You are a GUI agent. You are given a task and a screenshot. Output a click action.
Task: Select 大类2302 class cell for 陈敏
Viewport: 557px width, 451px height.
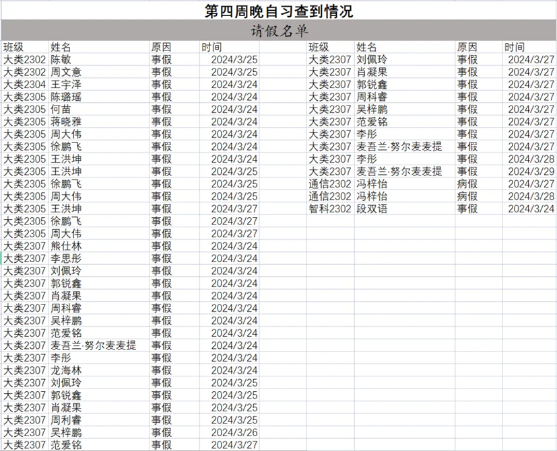24,59
